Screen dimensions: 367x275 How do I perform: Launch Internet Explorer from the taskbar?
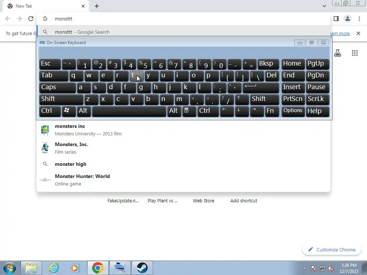53,268
